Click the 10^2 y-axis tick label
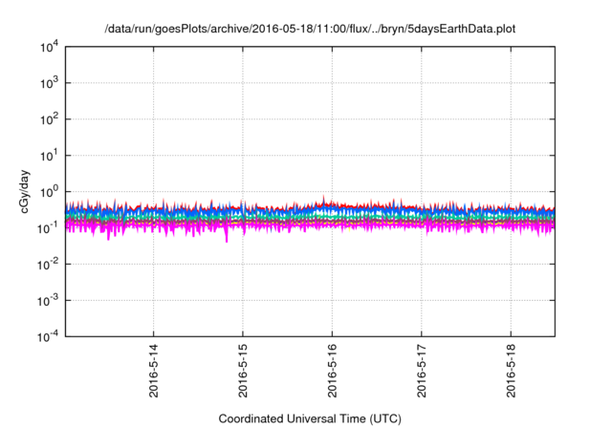Image resolution: width=612 pixels, height=428 pixels. [x=48, y=119]
